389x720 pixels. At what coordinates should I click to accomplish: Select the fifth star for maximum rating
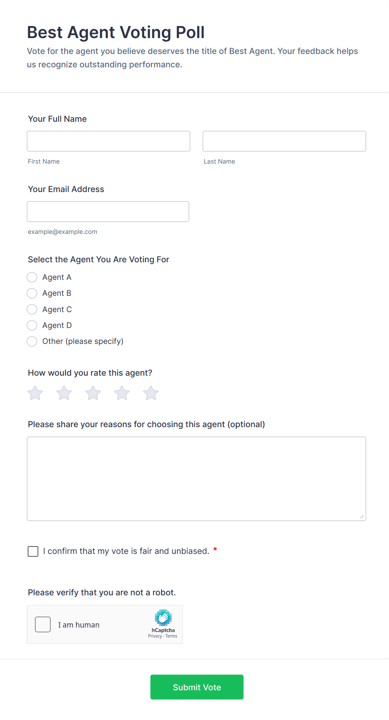click(150, 392)
